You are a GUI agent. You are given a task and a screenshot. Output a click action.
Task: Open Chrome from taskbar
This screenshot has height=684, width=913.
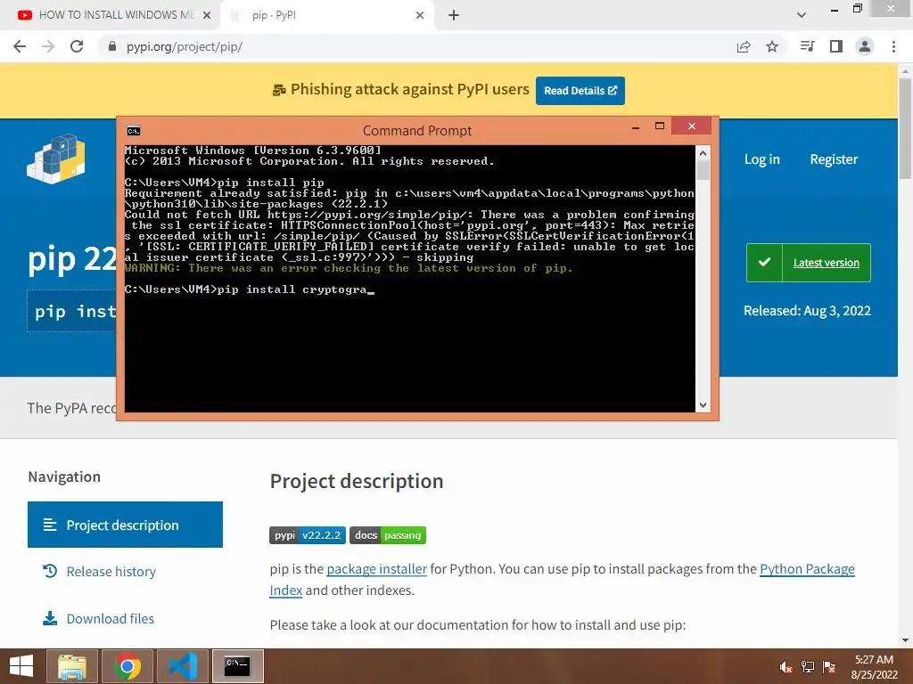pyautogui.click(x=127, y=666)
